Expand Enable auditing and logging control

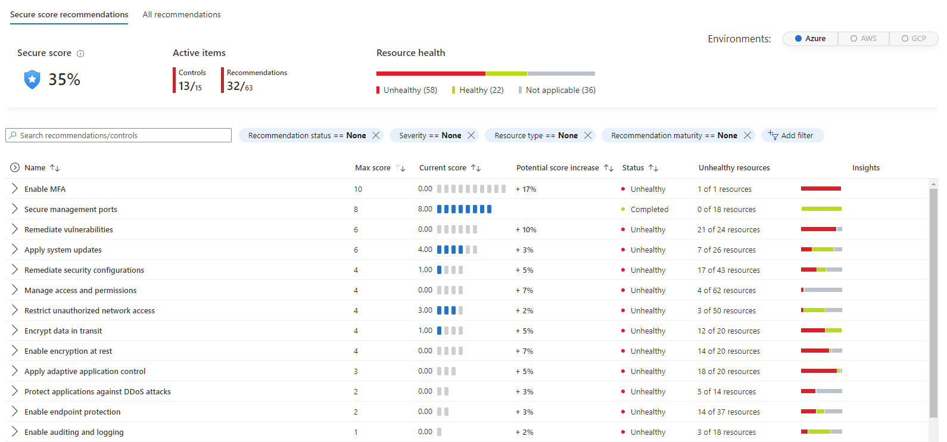pyautogui.click(x=15, y=432)
